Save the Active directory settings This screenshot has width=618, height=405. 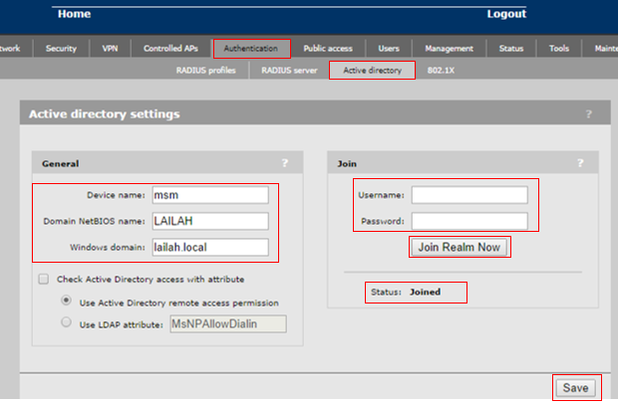point(575,388)
